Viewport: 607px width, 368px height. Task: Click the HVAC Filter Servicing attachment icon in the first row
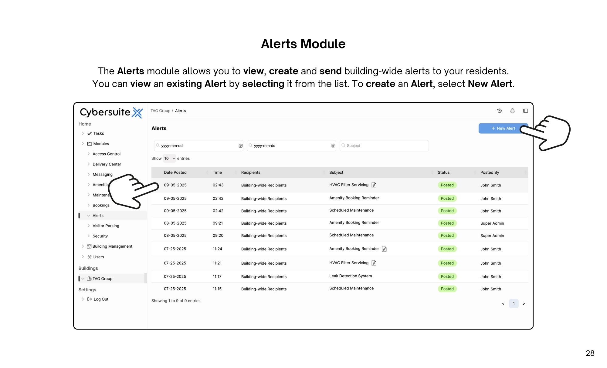374,185
